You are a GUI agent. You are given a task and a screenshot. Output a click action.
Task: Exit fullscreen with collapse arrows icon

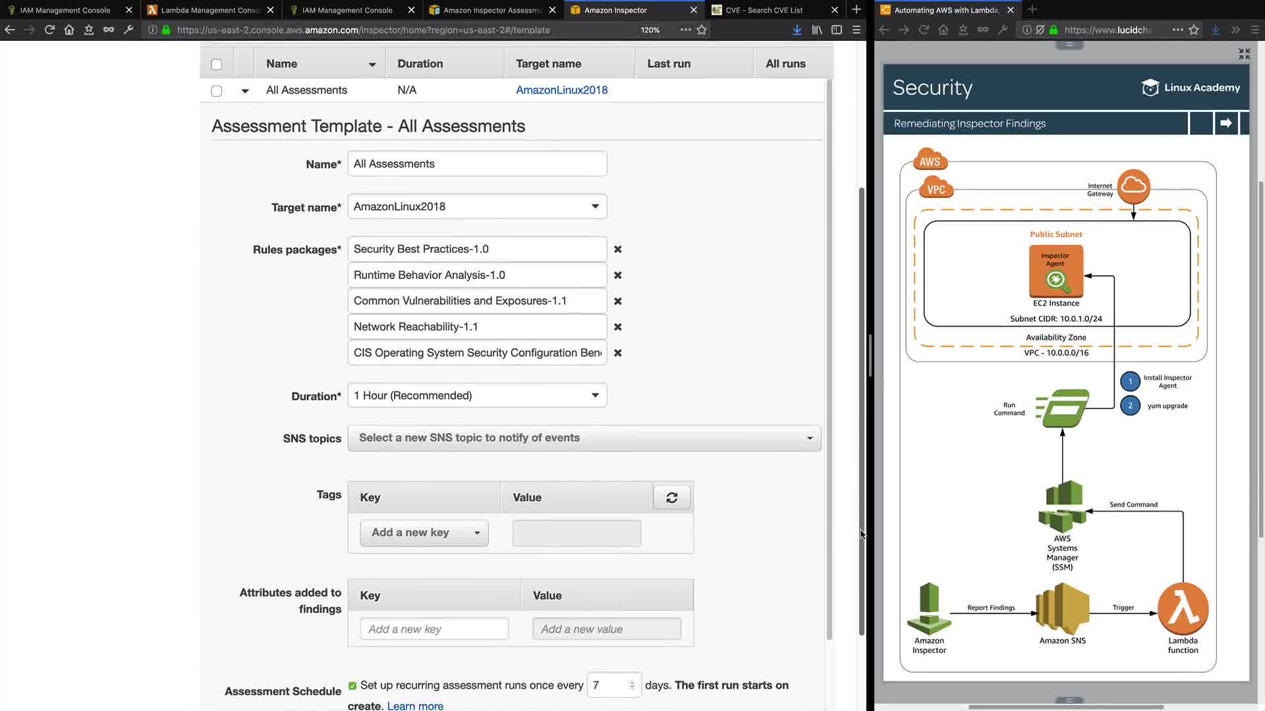[1243, 54]
